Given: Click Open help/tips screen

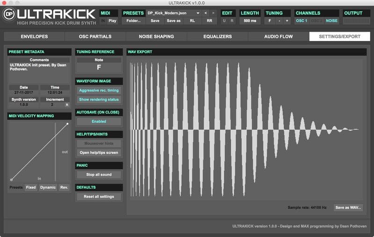Looking at the screenshot, I should point(99,153).
